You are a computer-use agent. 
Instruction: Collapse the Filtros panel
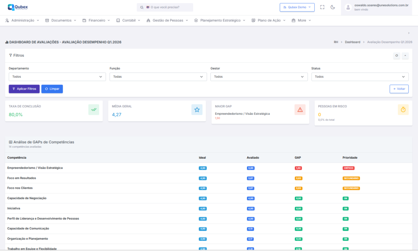tap(405, 56)
